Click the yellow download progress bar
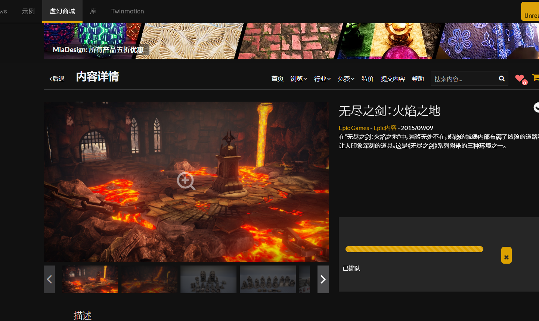 (x=414, y=249)
